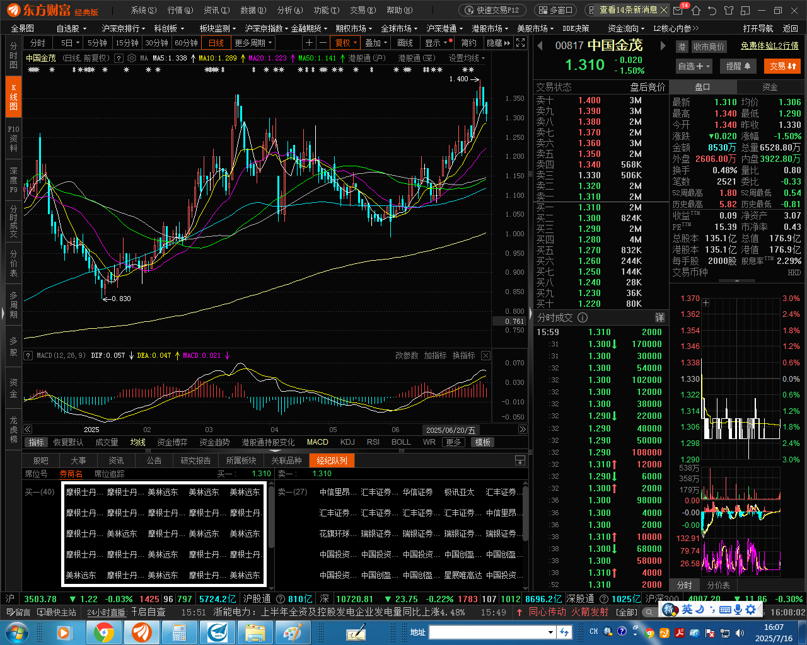The height and width of the screenshot is (645, 807).
Task: Open 分析(A) menu
Action: (290, 10)
